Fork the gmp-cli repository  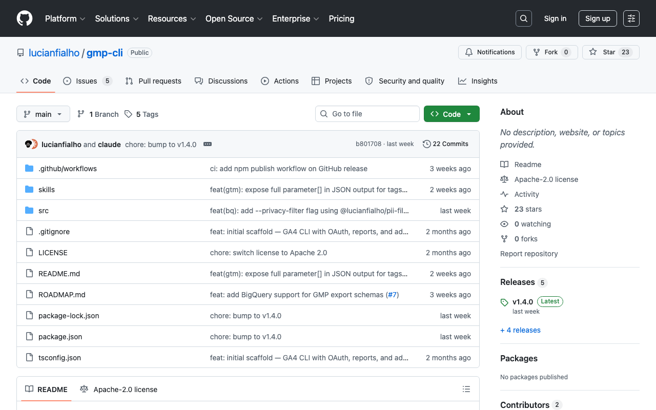[x=552, y=52]
